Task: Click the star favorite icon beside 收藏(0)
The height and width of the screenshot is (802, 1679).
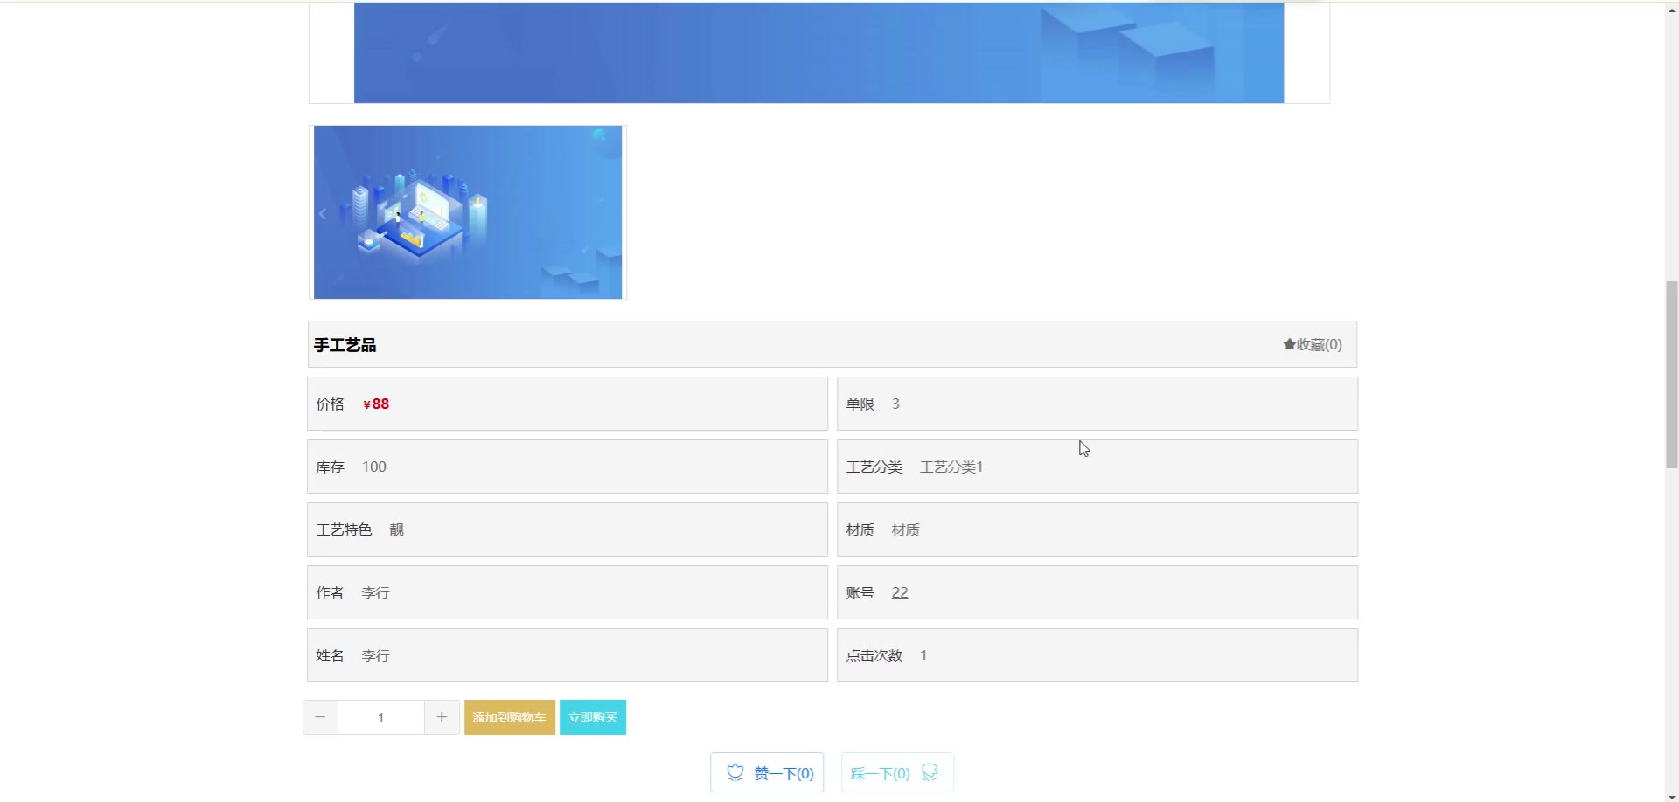Action: pyautogui.click(x=1289, y=344)
